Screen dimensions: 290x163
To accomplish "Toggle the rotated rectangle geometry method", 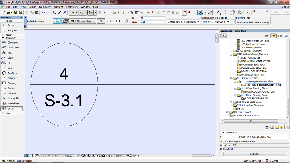I will (x=126, y=21).
